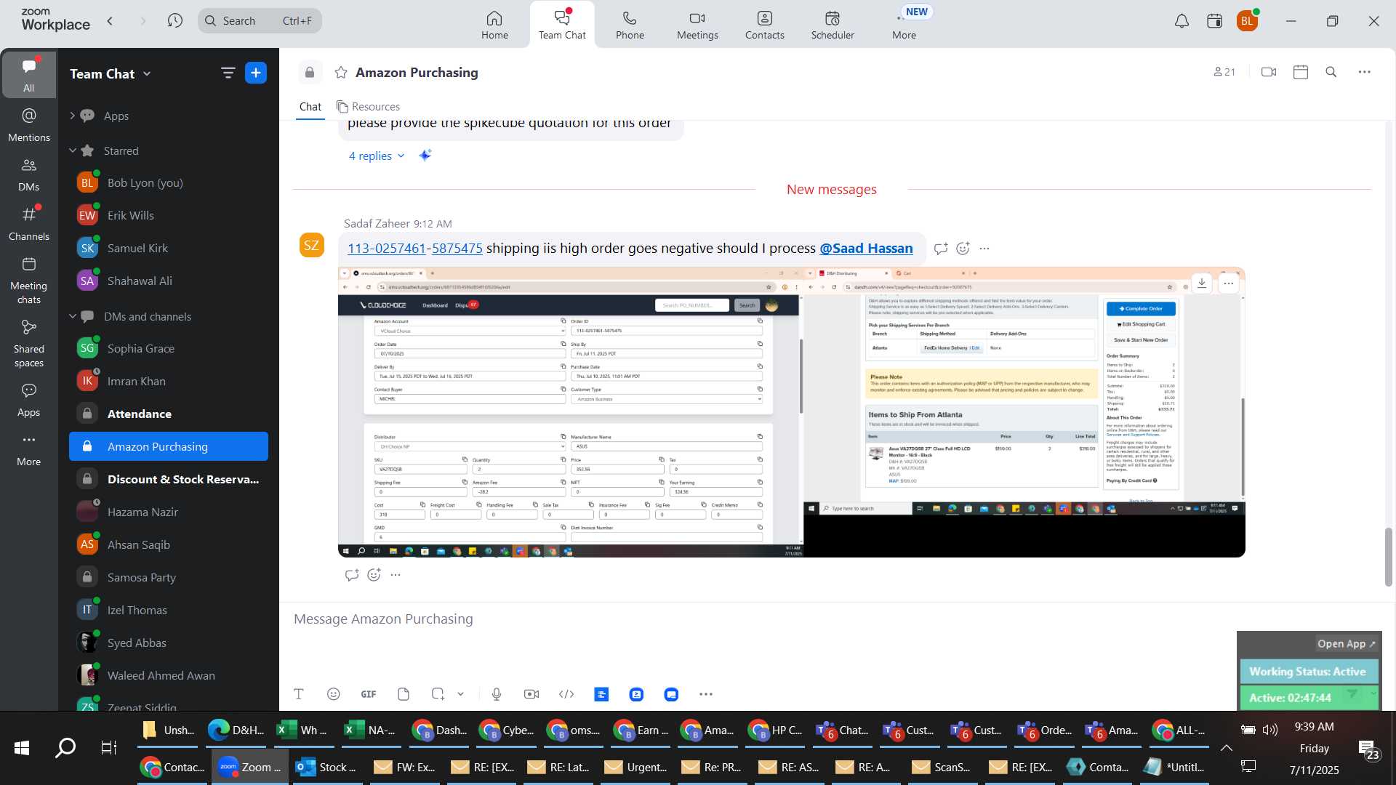Open the BL profile avatar menu
The height and width of the screenshot is (785, 1396).
coord(1248,21)
